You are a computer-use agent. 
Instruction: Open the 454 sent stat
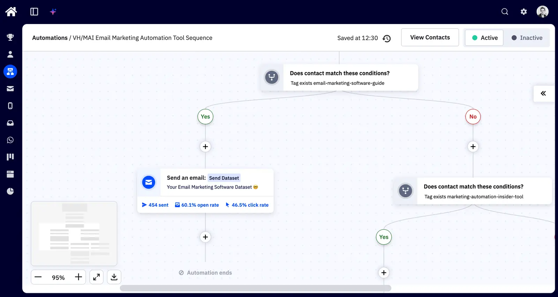point(155,205)
